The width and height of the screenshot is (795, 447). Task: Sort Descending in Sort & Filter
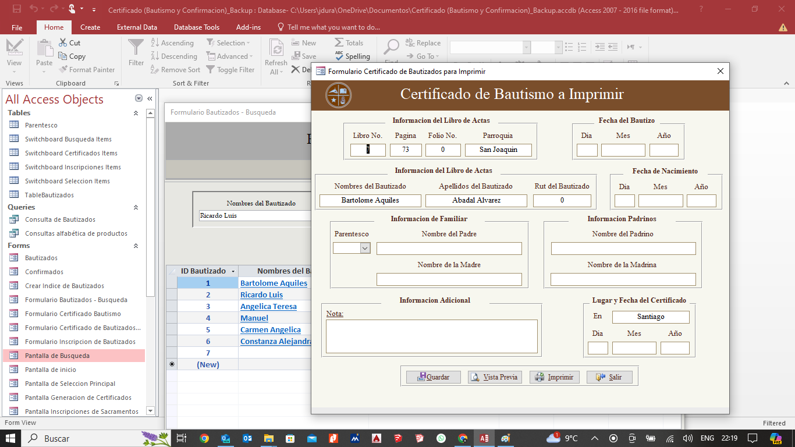173,56
